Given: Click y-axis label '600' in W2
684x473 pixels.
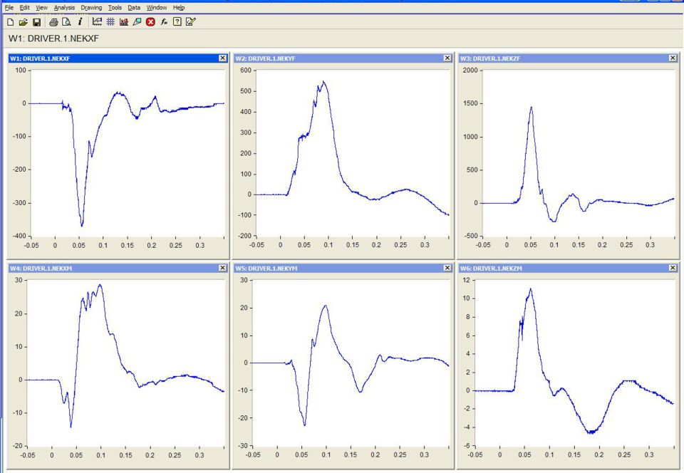Looking at the screenshot, I should [x=246, y=71].
